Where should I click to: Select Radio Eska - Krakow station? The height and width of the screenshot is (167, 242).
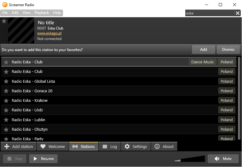pos(119,100)
